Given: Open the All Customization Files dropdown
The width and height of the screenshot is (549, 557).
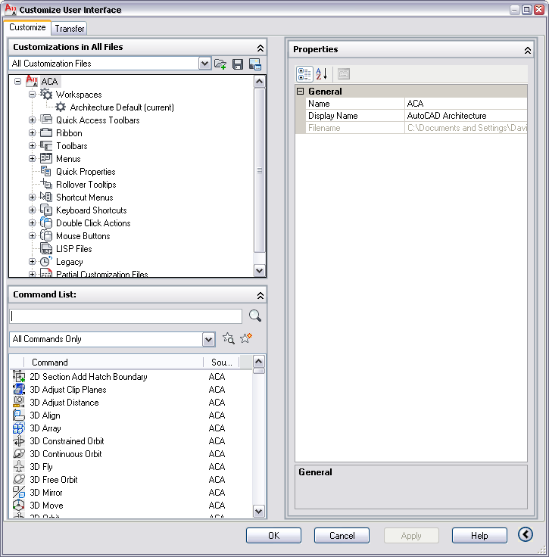Looking at the screenshot, I should pyautogui.click(x=204, y=64).
